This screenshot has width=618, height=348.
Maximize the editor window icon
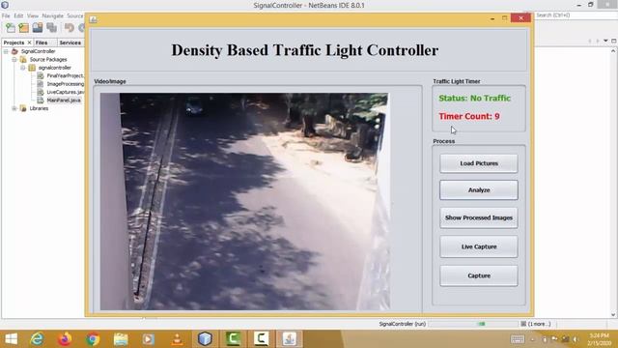(x=614, y=41)
